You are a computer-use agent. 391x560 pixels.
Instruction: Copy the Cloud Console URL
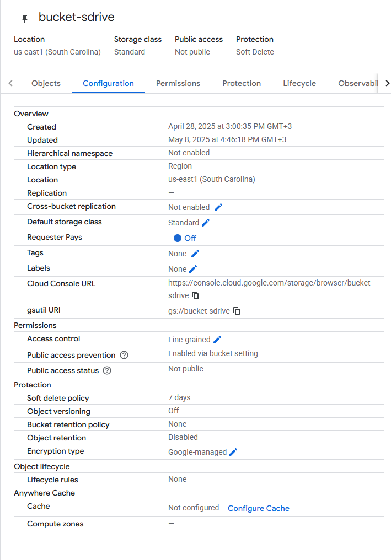pyautogui.click(x=195, y=295)
